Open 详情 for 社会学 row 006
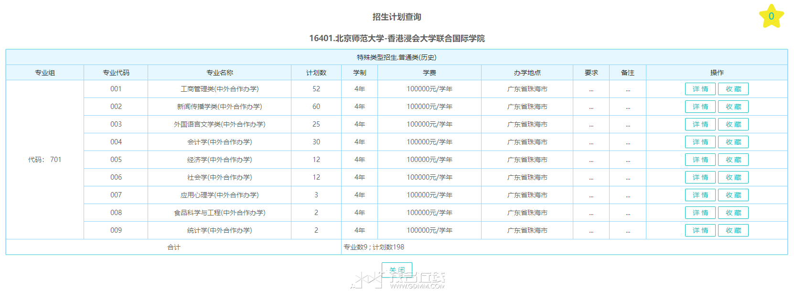 tap(700, 177)
